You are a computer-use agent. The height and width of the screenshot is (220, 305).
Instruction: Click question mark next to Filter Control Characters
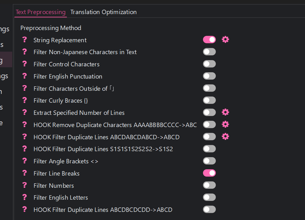pyautogui.click(x=25, y=64)
